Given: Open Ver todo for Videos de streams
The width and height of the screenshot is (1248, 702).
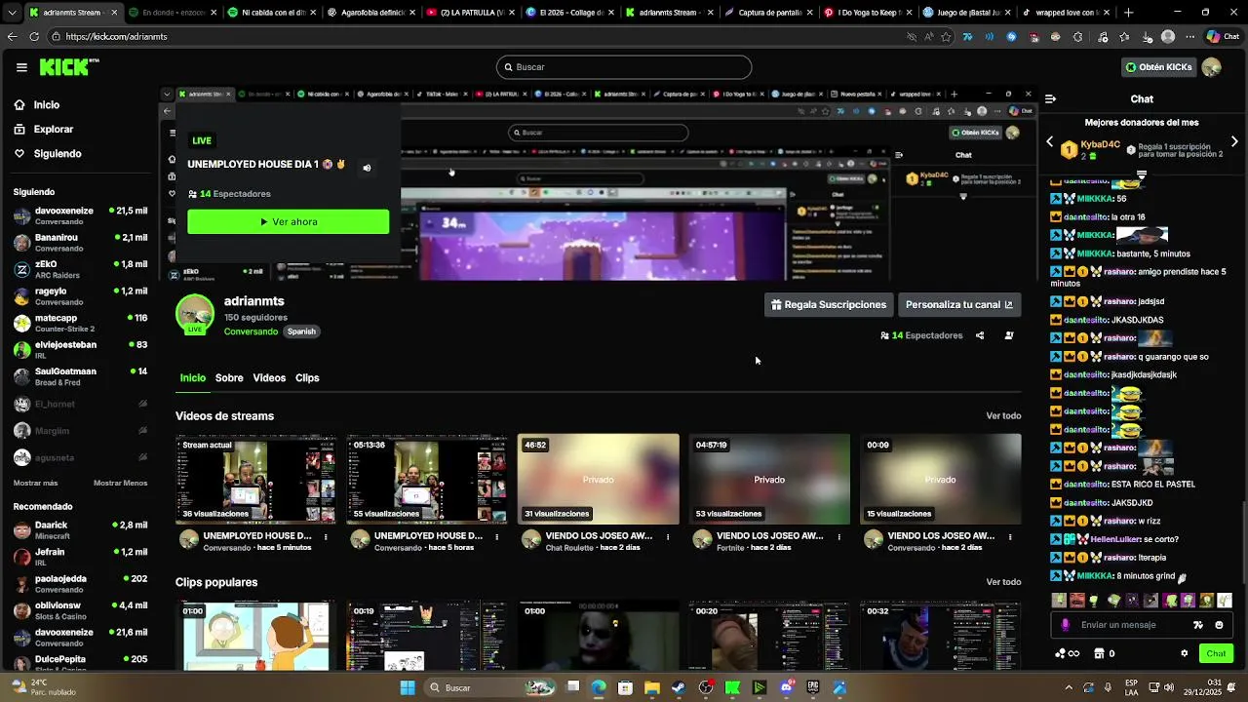Looking at the screenshot, I should tap(1003, 416).
